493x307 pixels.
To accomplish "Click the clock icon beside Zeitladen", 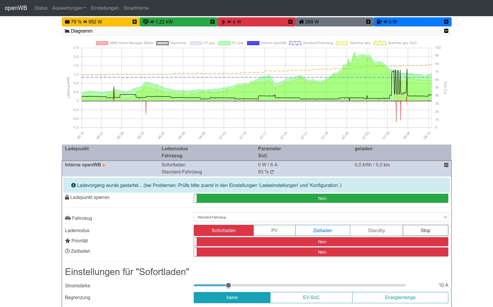I will pos(67,251).
